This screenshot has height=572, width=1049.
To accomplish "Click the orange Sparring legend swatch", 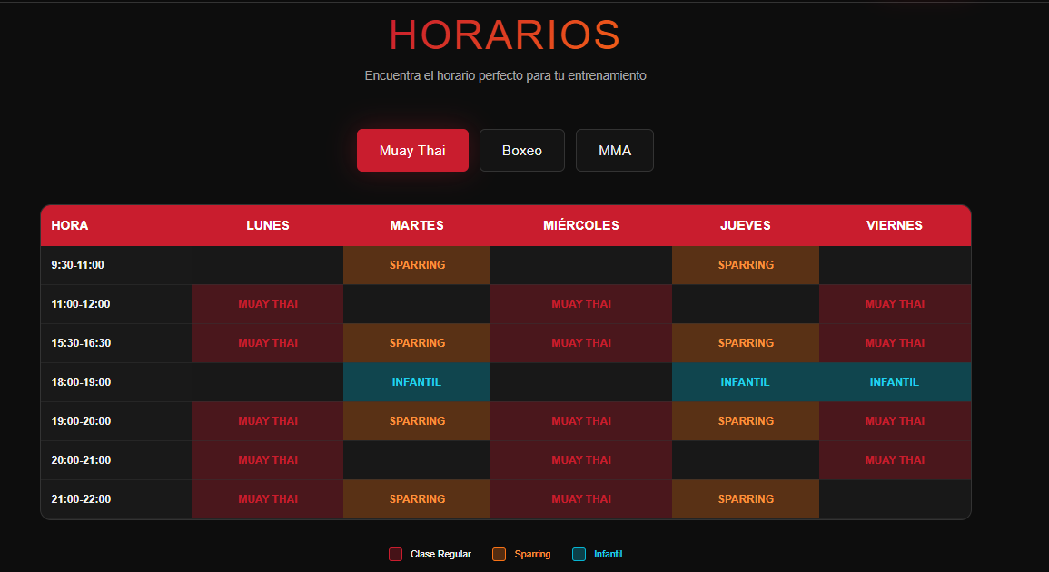I will [500, 554].
